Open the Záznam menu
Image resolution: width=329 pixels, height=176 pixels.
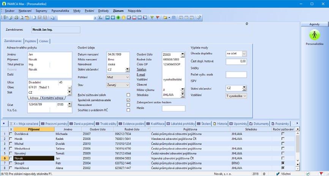pos(118,11)
